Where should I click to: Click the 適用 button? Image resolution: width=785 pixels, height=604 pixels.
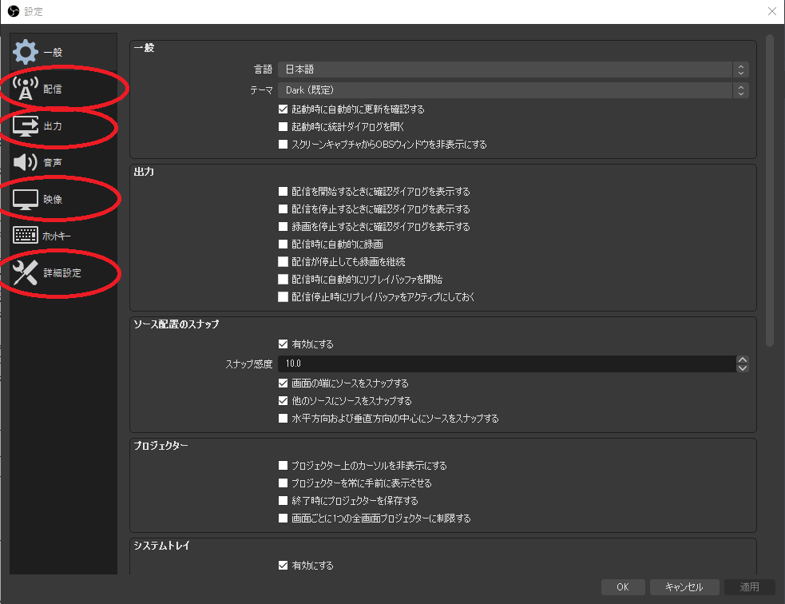(x=749, y=587)
